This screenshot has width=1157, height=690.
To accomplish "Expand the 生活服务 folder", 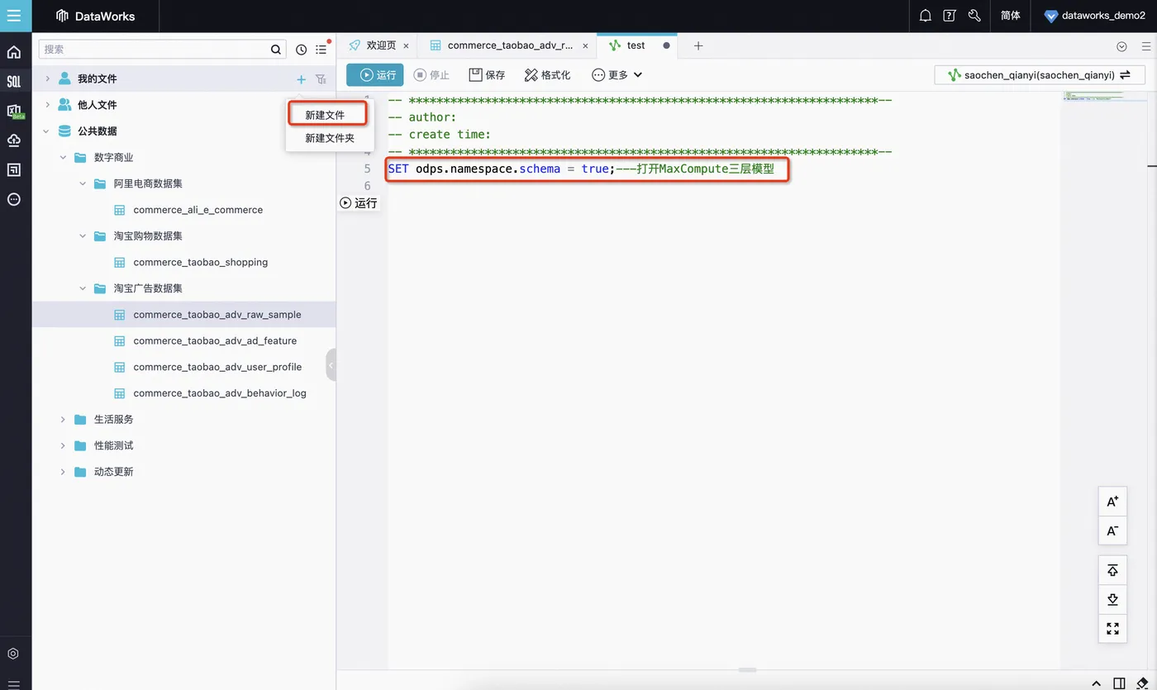I will pos(63,419).
